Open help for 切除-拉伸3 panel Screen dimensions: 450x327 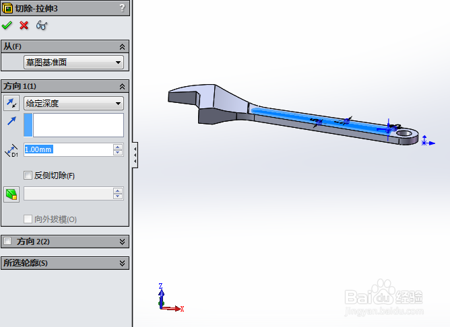tap(122, 8)
